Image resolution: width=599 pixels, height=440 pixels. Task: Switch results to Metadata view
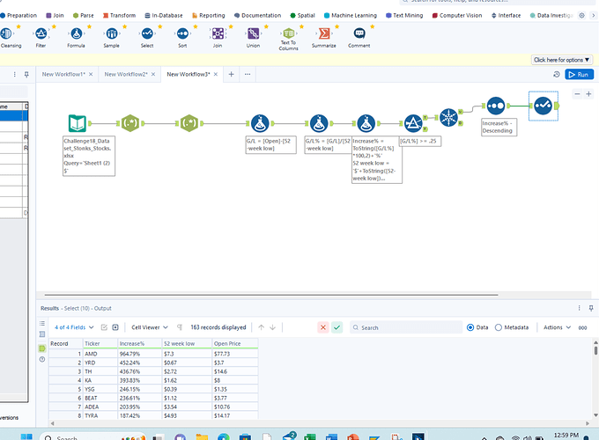point(512,327)
